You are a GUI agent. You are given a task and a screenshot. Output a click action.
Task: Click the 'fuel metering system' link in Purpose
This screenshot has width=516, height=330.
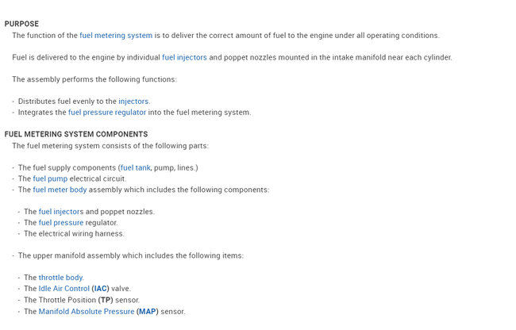pos(116,36)
